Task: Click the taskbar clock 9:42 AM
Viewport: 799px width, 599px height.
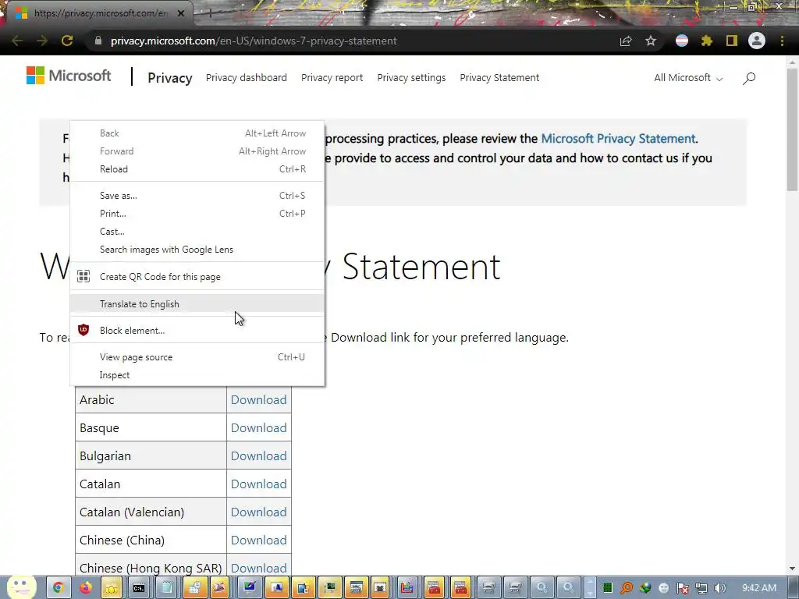Action: point(758,588)
